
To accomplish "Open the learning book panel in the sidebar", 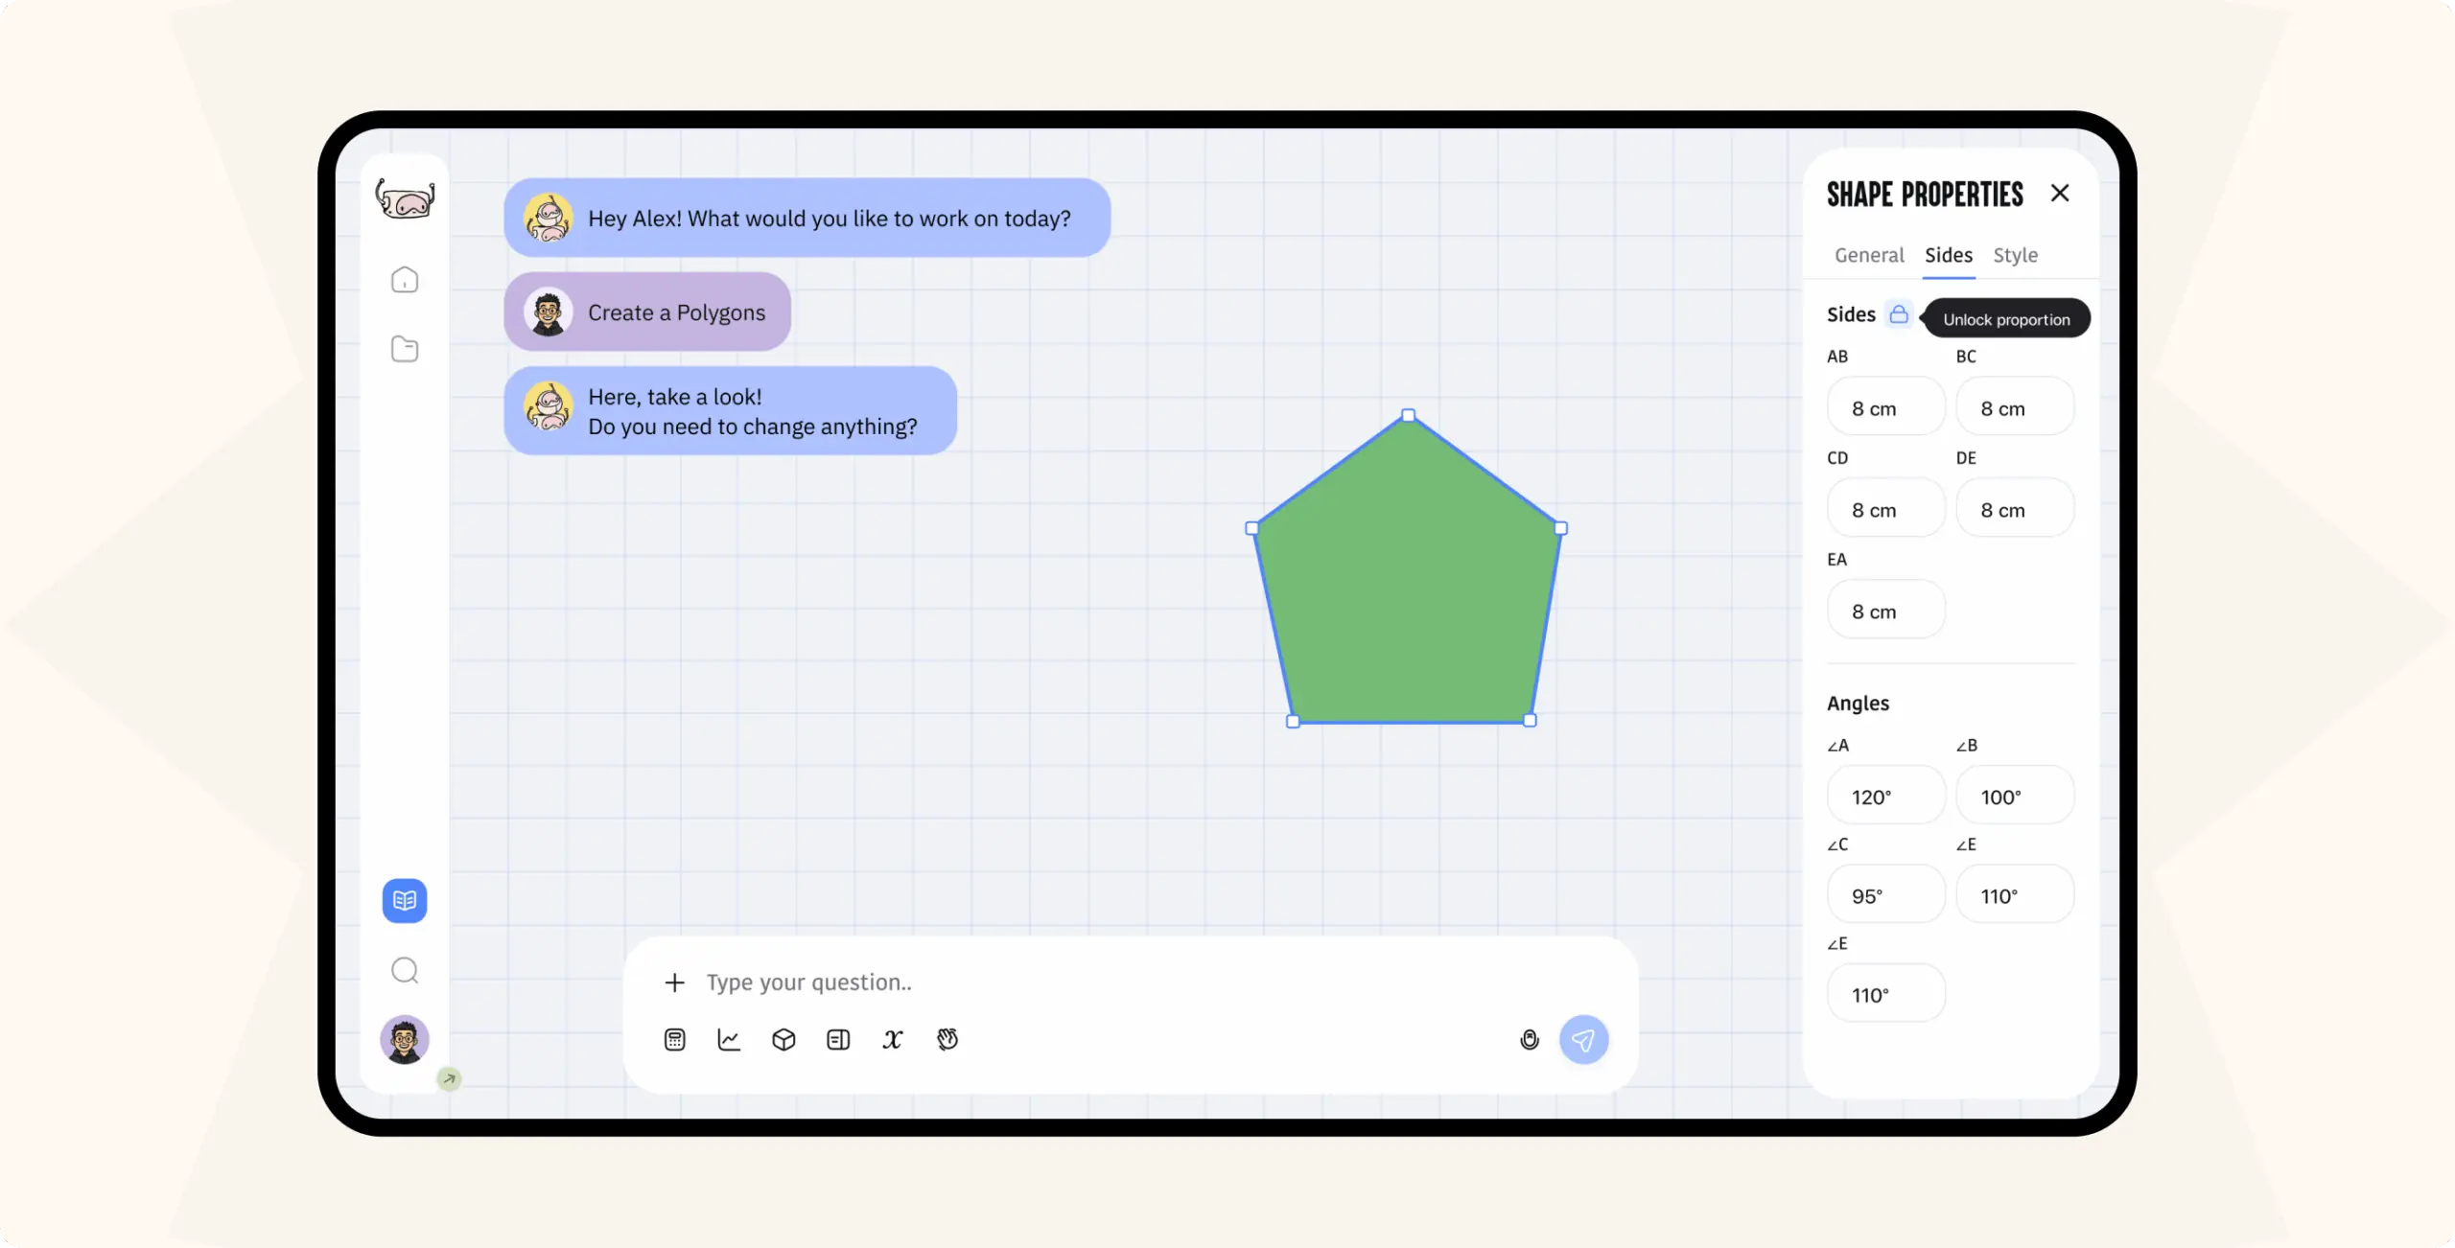I will click(x=405, y=900).
